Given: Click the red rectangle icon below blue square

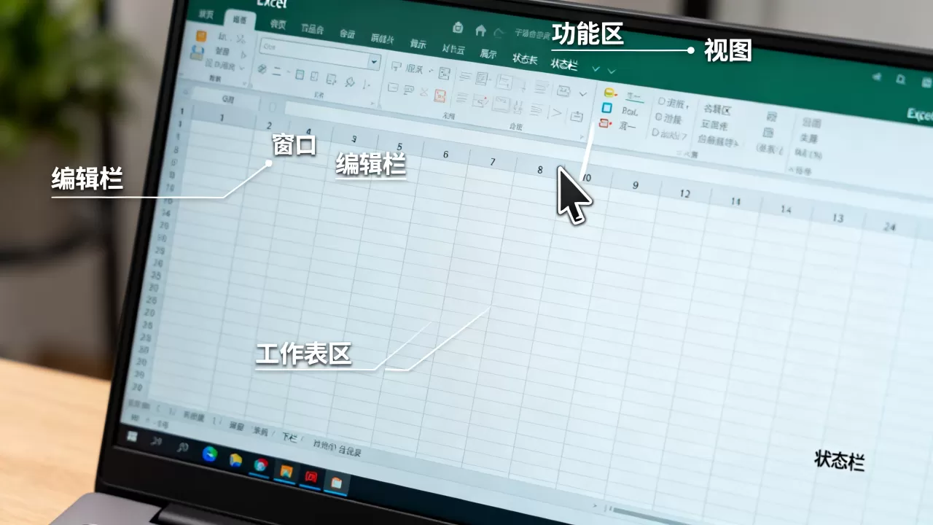Looking at the screenshot, I should click(x=604, y=123).
